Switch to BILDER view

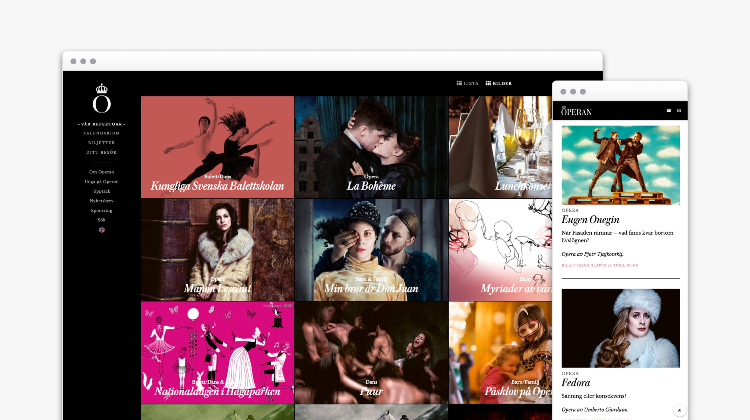[499, 83]
